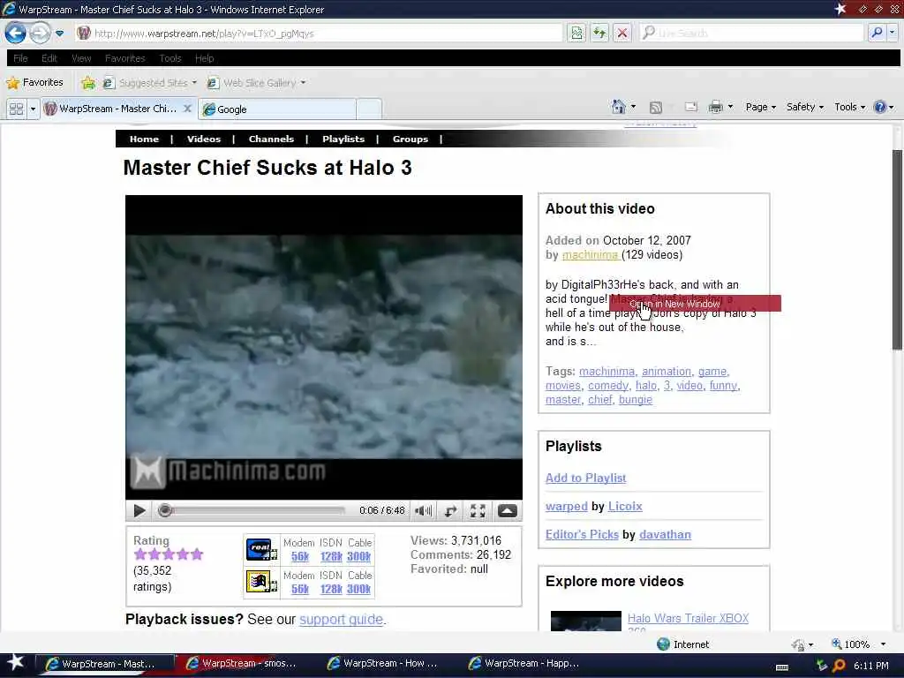The image size is (904, 678).
Task: Click the comedy tag link
Action: point(607,385)
